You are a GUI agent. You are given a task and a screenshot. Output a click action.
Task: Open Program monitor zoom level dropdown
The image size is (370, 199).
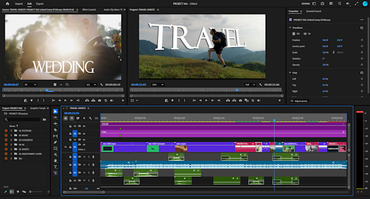(x=158, y=85)
